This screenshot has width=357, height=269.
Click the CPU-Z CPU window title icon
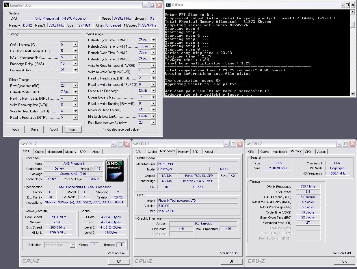pos(23,144)
